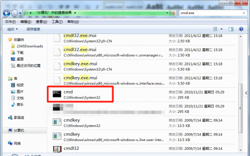Click the 保存搜索 button
This screenshot has width=250, height=156.
(33, 29)
